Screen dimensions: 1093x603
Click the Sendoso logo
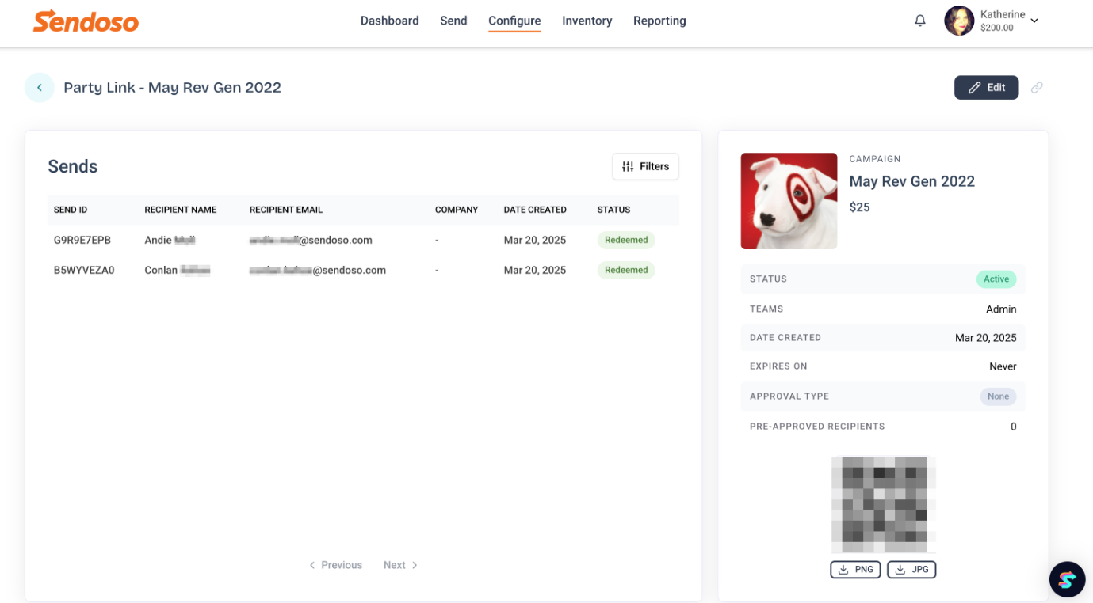tap(86, 21)
